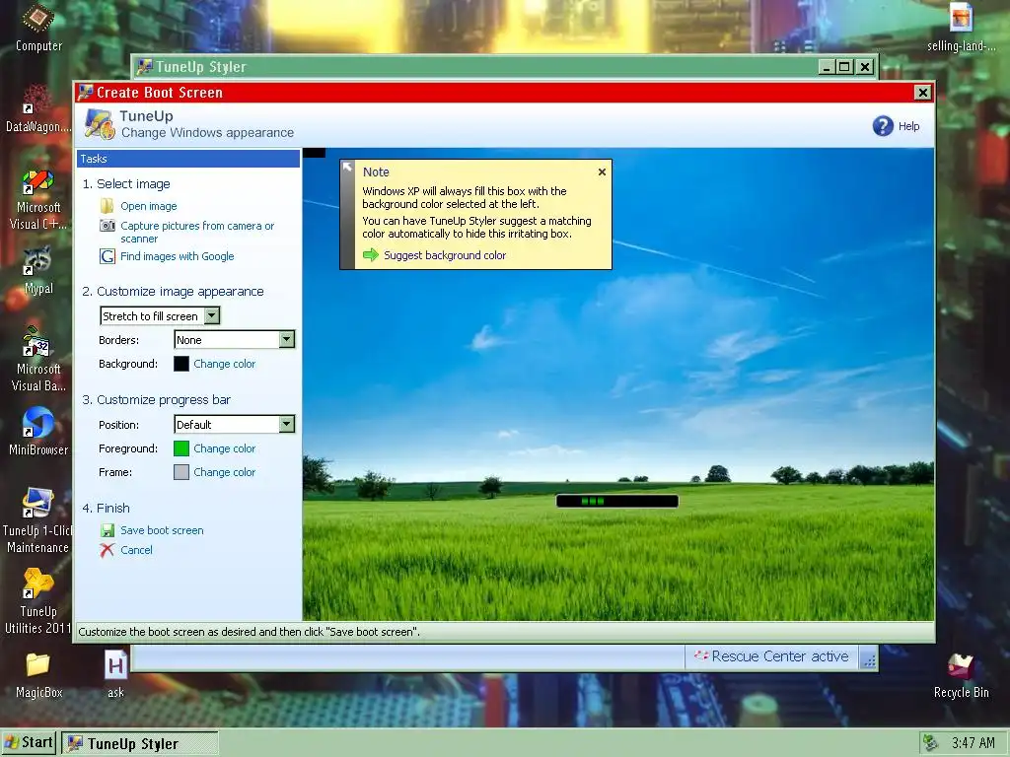The width and height of the screenshot is (1010, 757).
Task: Click TuneUp Styler taskbar button
Action: tap(140, 743)
